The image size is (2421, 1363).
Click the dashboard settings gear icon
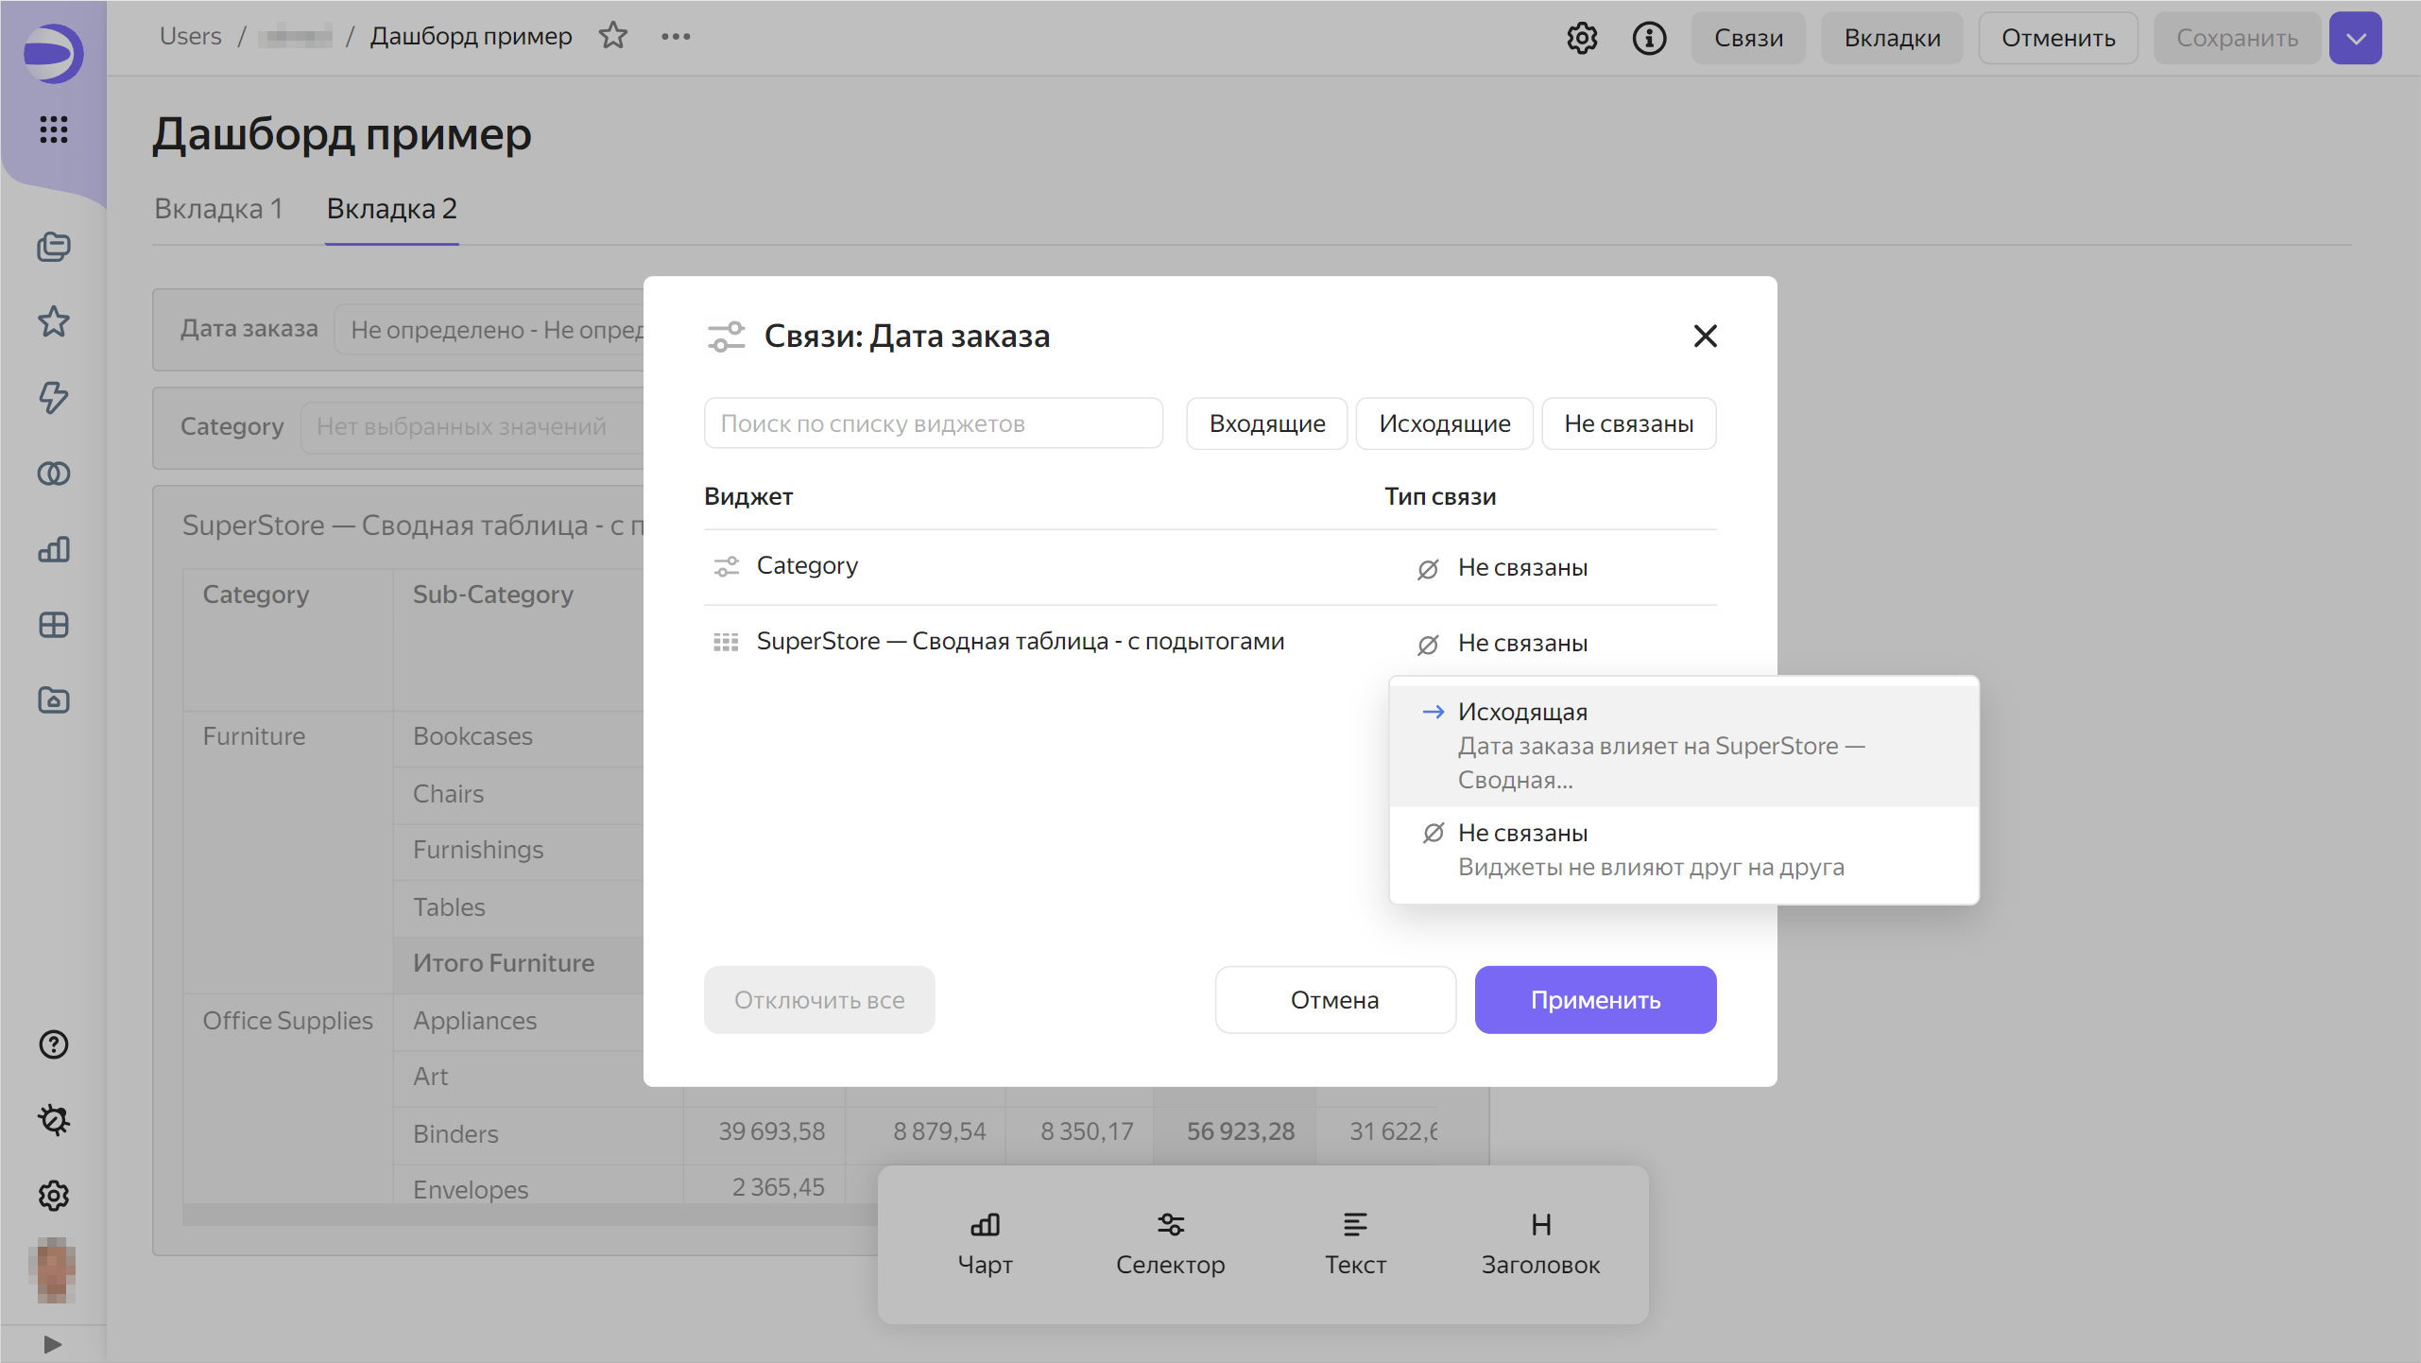(x=1582, y=38)
